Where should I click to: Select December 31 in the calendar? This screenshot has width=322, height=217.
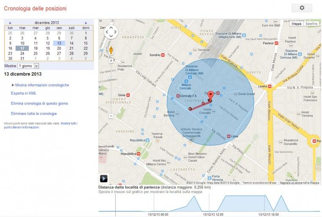(x=22, y=58)
